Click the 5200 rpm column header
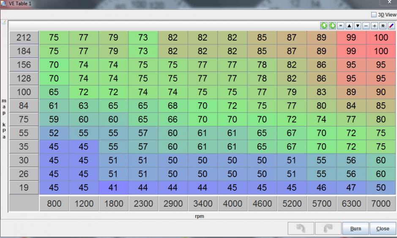Image resolution: width=397 pixels, height=238 pixels. [292, 203]
